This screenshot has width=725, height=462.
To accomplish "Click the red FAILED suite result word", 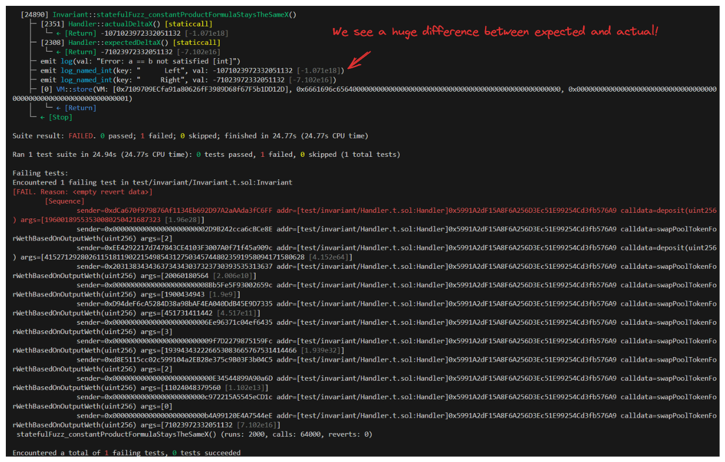I will tap(81, 136).
